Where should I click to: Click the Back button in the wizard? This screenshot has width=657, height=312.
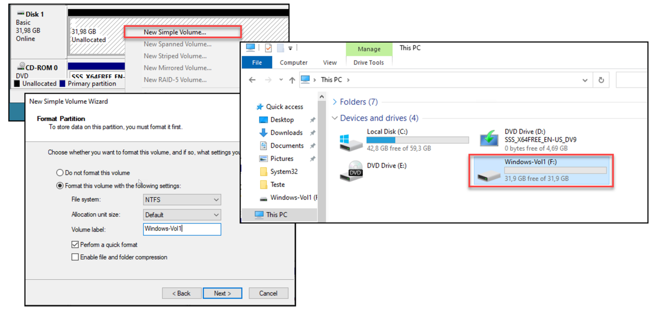coord(181,293)
